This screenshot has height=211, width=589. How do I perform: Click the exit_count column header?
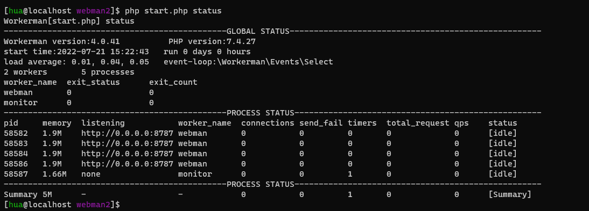173,82
